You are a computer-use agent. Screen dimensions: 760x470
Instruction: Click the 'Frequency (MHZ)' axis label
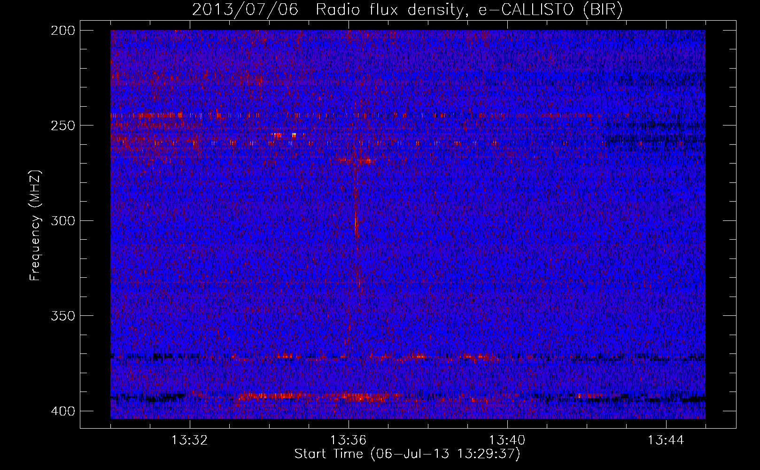36,226
